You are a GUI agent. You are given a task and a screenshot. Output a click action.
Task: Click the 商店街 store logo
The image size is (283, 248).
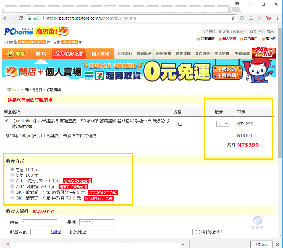(x=52, y=31)
